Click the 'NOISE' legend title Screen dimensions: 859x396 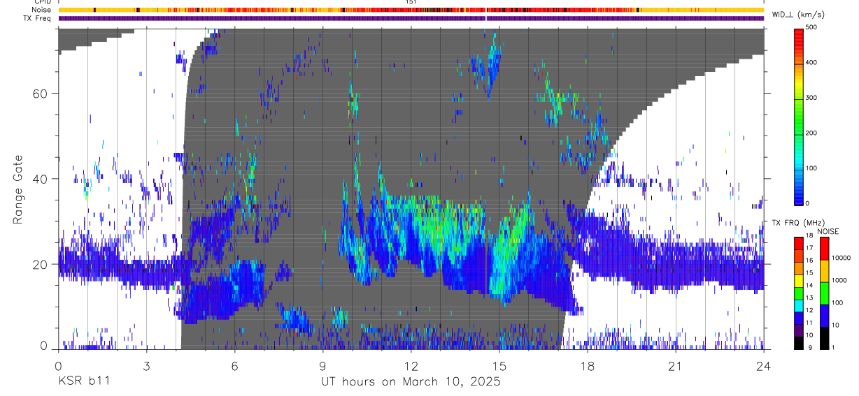coord(828,231)
